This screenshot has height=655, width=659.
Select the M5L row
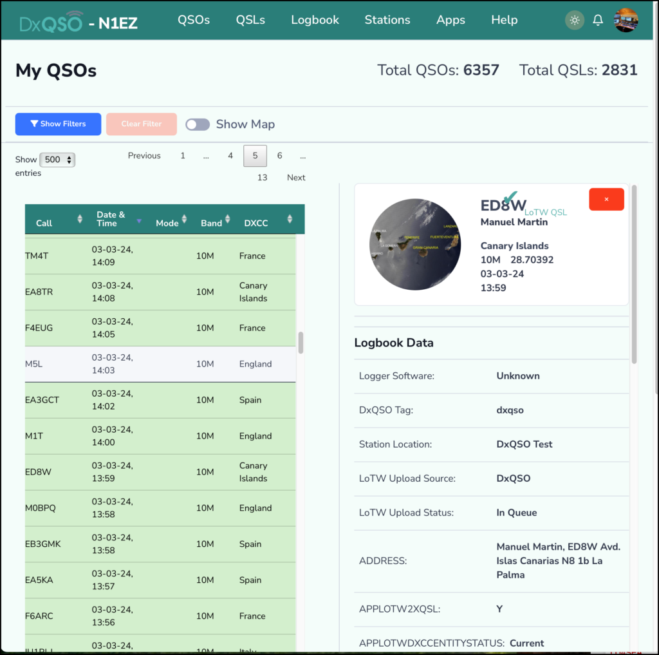160,365
